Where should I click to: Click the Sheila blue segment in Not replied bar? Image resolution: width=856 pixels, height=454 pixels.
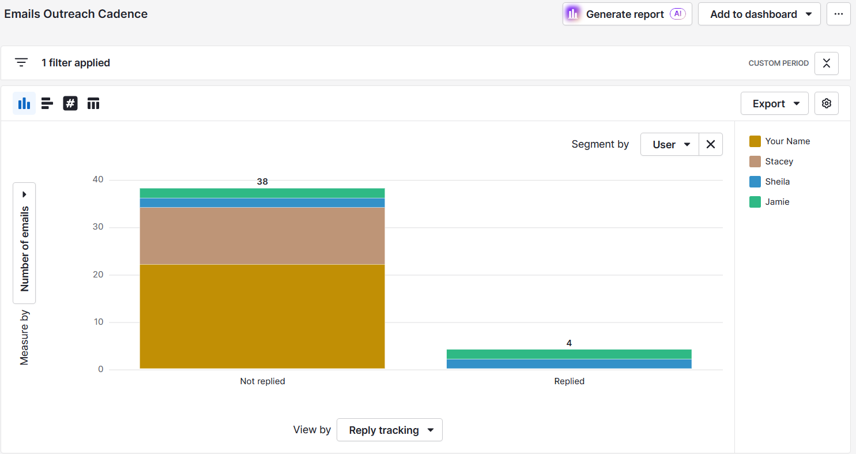pyautogui.click(x=262, y=202)
